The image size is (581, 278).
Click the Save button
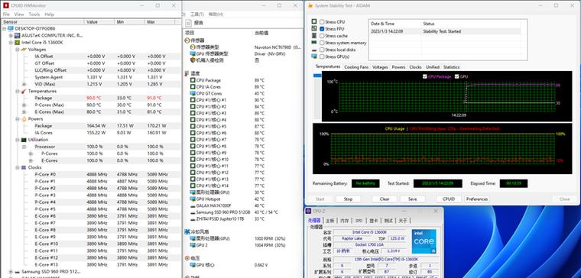pyautogui.click(x=412, y=199)
